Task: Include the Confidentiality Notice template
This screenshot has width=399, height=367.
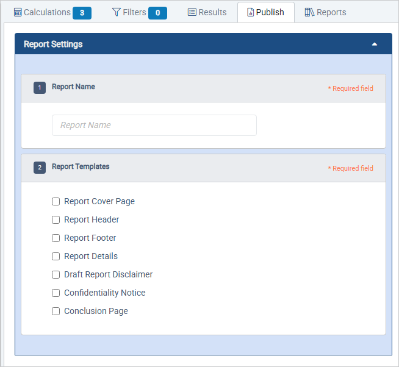Action: (x=56, y=293)
